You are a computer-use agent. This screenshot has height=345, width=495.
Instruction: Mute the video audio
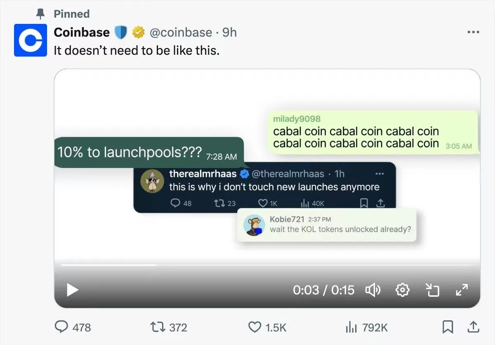click(373, 290)
